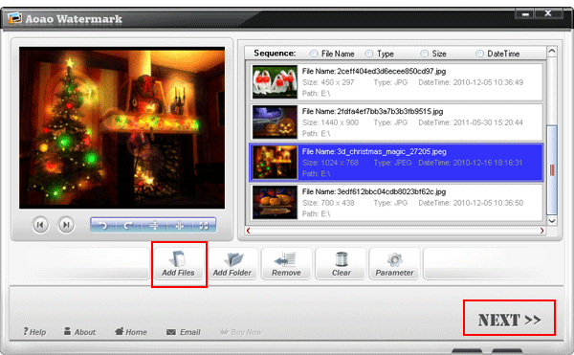The image size is (574, 355).
Task: Flip the preview image horizontally
Action: click(179, 226)
